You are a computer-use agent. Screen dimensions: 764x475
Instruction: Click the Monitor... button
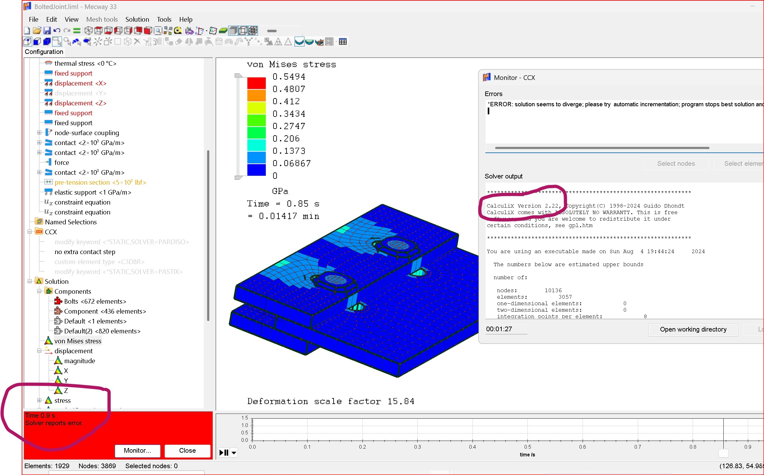click(137, 451)
